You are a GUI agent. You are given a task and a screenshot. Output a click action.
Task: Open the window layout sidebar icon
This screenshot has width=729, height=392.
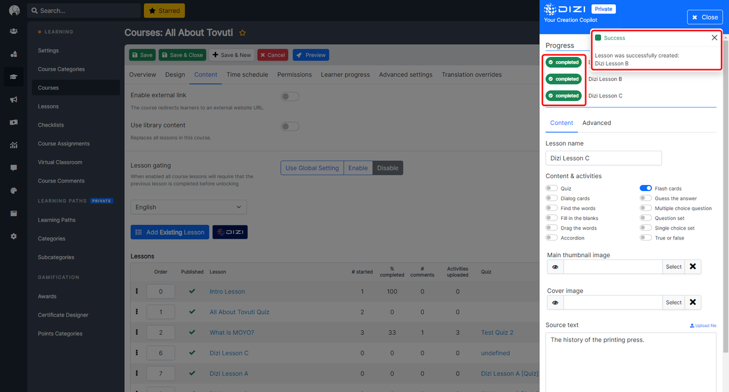click(x=13, y=213)
